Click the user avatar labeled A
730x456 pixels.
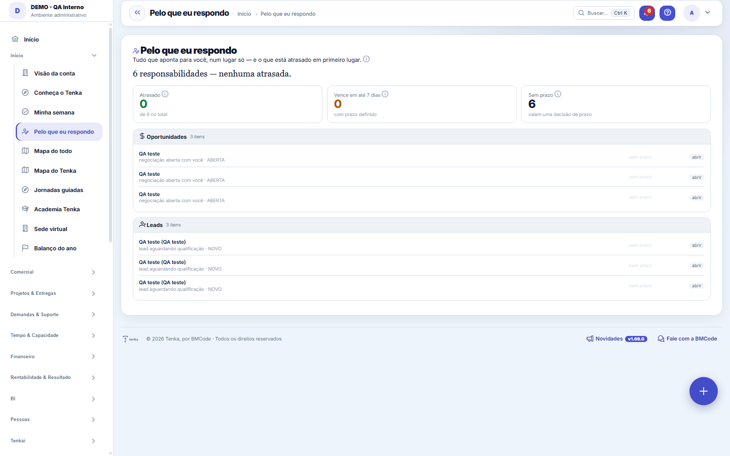point(691,13)
